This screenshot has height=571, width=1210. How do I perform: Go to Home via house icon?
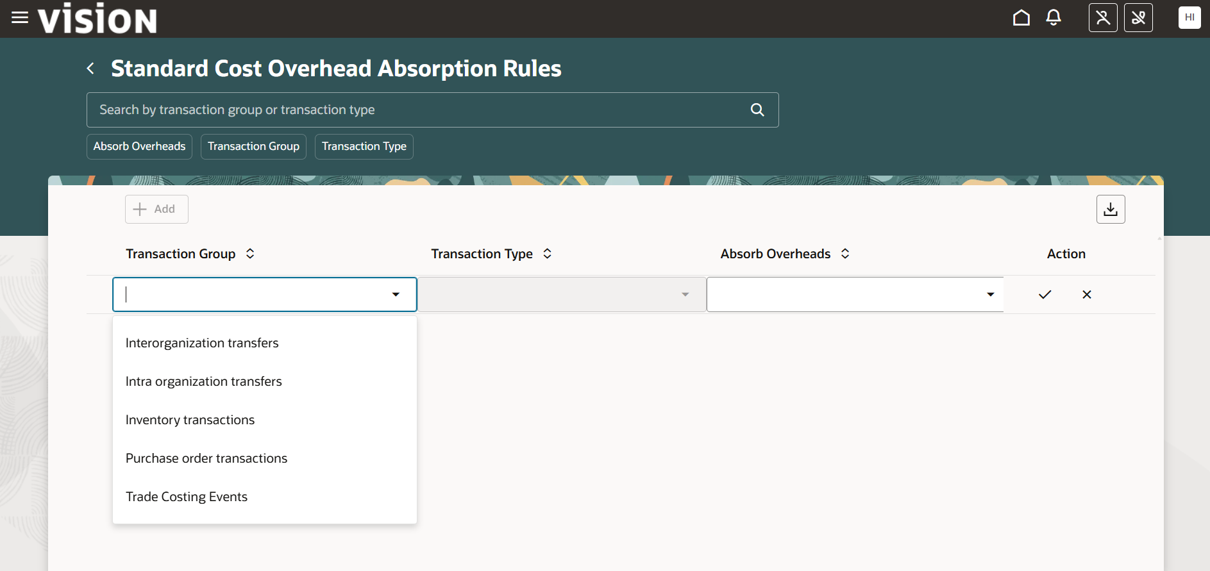[1021, 18]
